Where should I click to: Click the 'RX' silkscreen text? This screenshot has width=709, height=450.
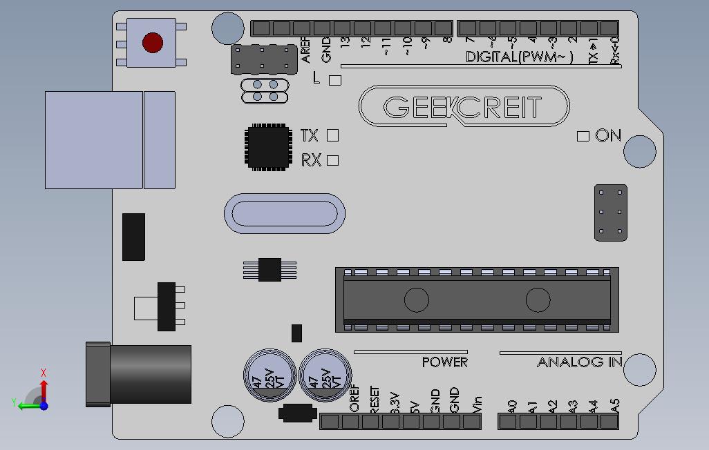click(311, 160)
